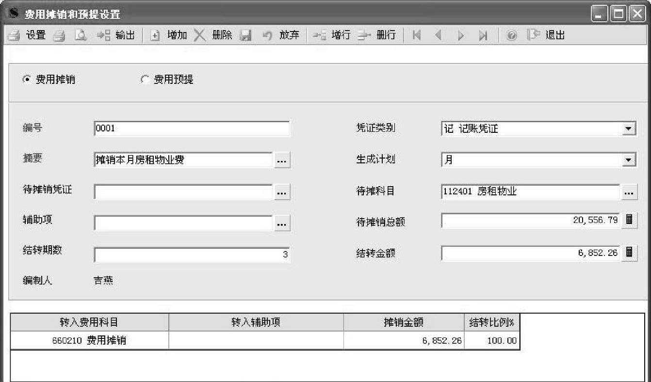Click the 待摊科目 field showing 112401 房租物业

coord(531,191)
